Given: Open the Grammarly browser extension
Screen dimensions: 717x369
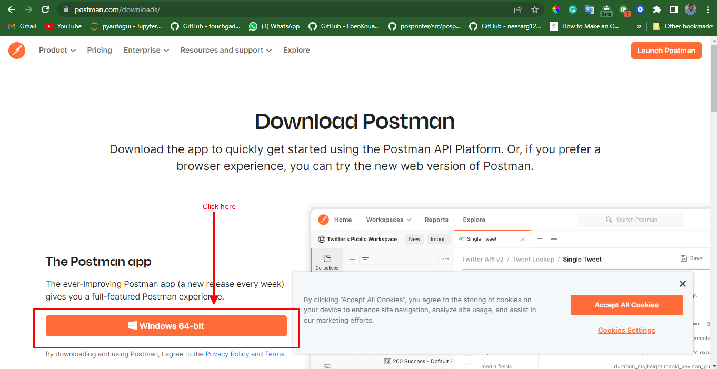Looking at the screenshot, I should 572,9.
